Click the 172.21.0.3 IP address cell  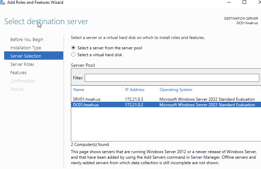134,99
